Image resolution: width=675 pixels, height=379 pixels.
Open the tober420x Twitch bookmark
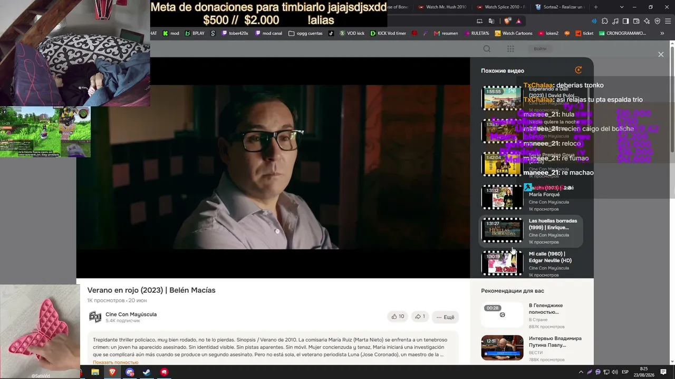[235, 33]
